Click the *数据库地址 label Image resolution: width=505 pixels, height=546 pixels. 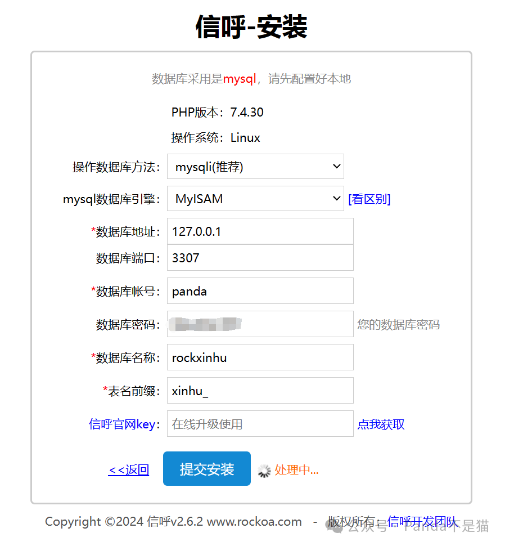tap(125, 231)
